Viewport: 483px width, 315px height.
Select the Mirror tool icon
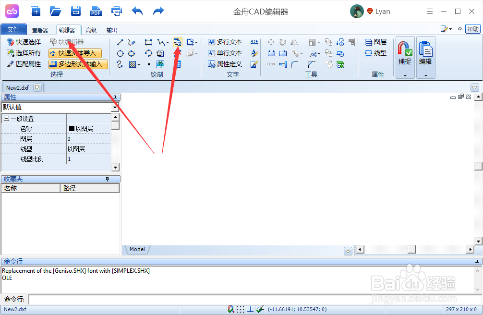click(x=294, y=42)
